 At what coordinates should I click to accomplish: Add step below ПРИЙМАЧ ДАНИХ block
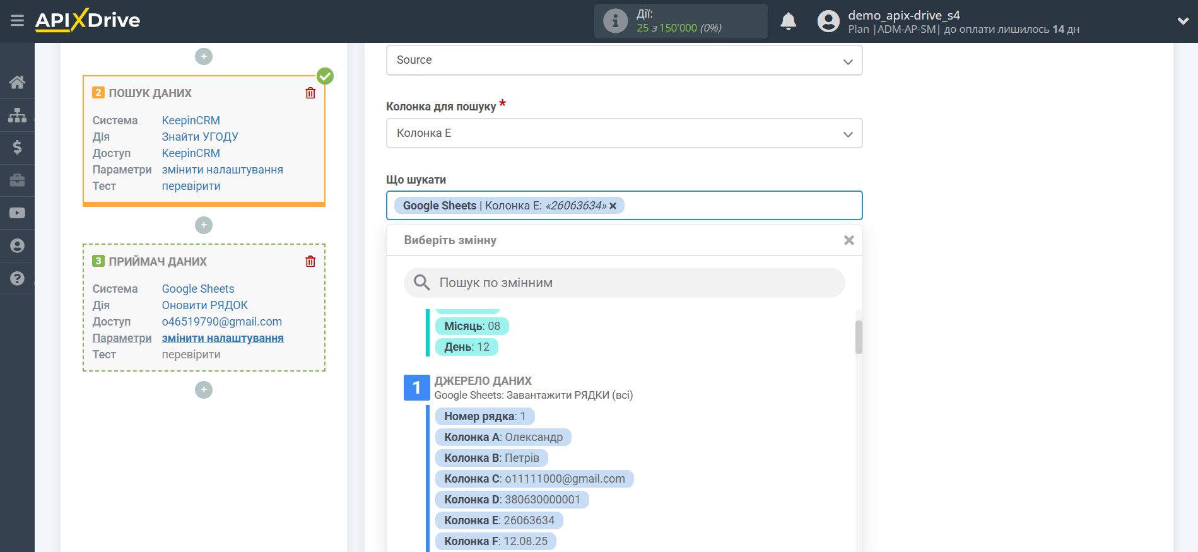(204, 390)
